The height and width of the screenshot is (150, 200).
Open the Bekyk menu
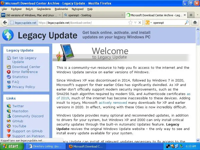(29, 9)
